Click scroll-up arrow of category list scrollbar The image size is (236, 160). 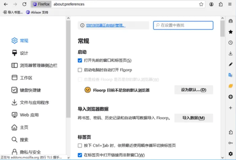pos(68,18)
